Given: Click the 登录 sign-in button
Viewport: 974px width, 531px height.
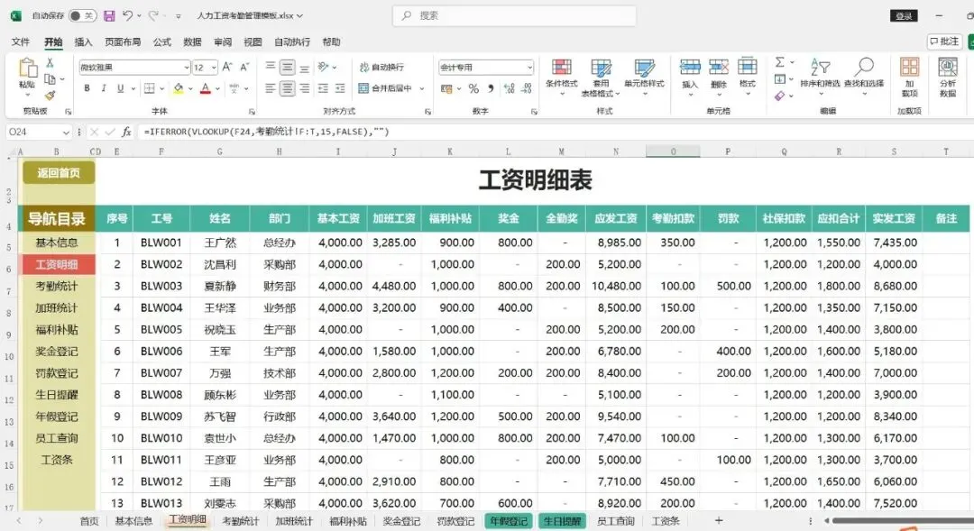Looking at the screenshot, I should [x=904, y=16].
